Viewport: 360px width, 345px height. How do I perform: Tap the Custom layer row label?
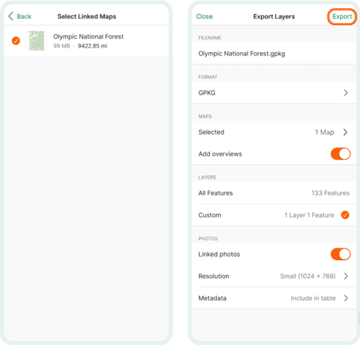tap(210, 215)
